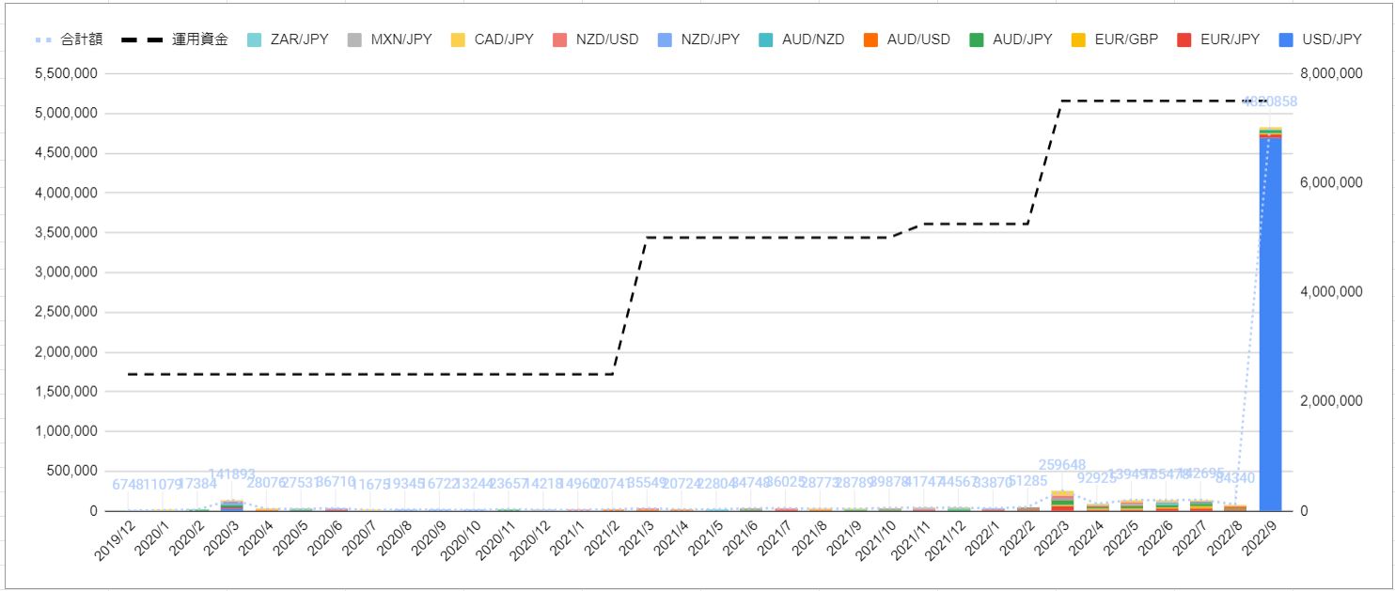The width and height of the screenshot is (1395, 591).
Task: Select the 141893 data label
Action: pyautogui.click(x=231, y=474)
